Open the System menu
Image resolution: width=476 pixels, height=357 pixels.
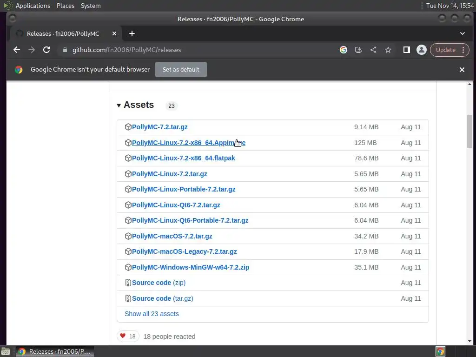[x=91, y=6]
